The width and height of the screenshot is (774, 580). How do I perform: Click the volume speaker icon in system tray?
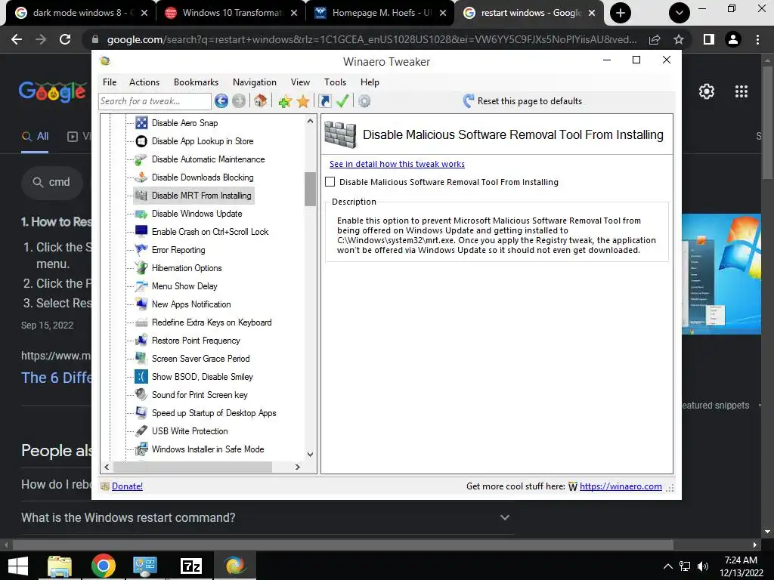[703, 566]
